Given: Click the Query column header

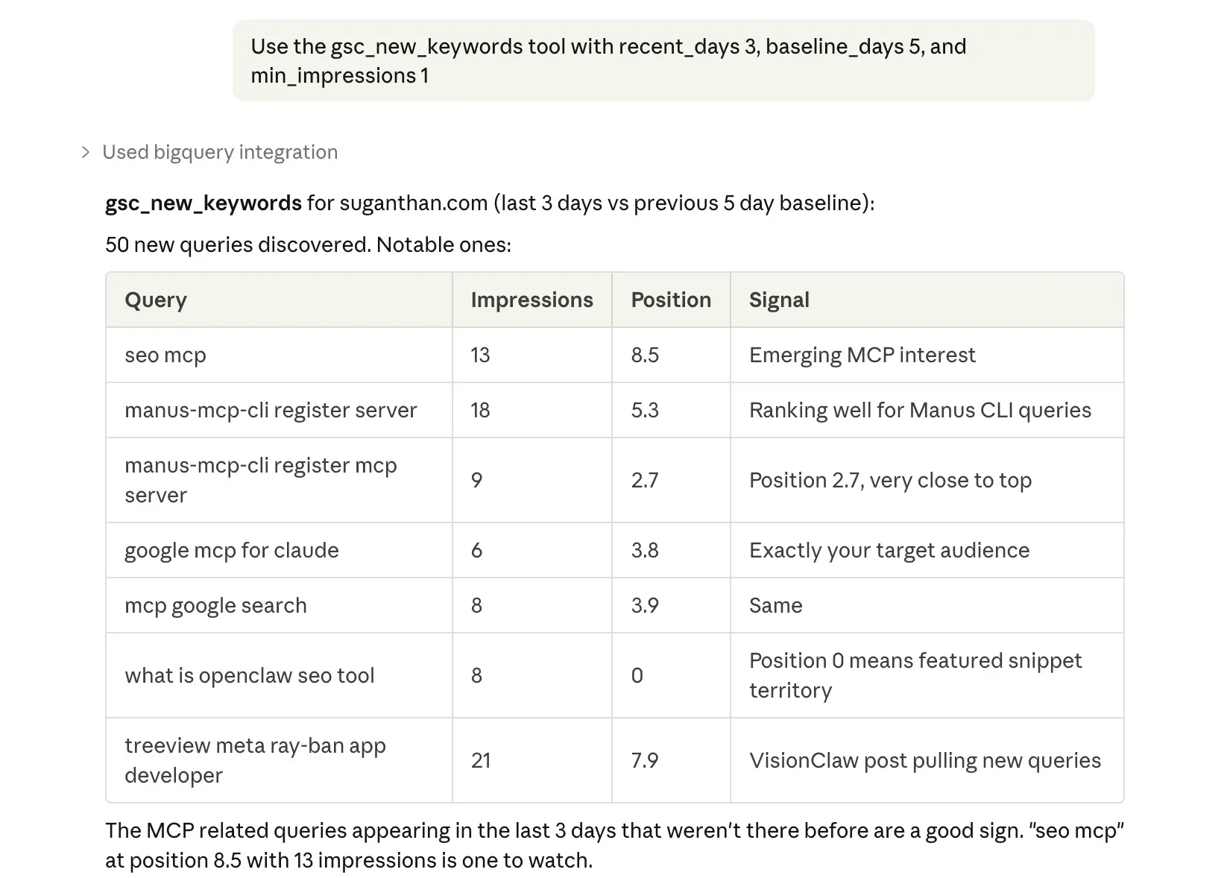Looking at the screenshot, I should tap(156, 300).
